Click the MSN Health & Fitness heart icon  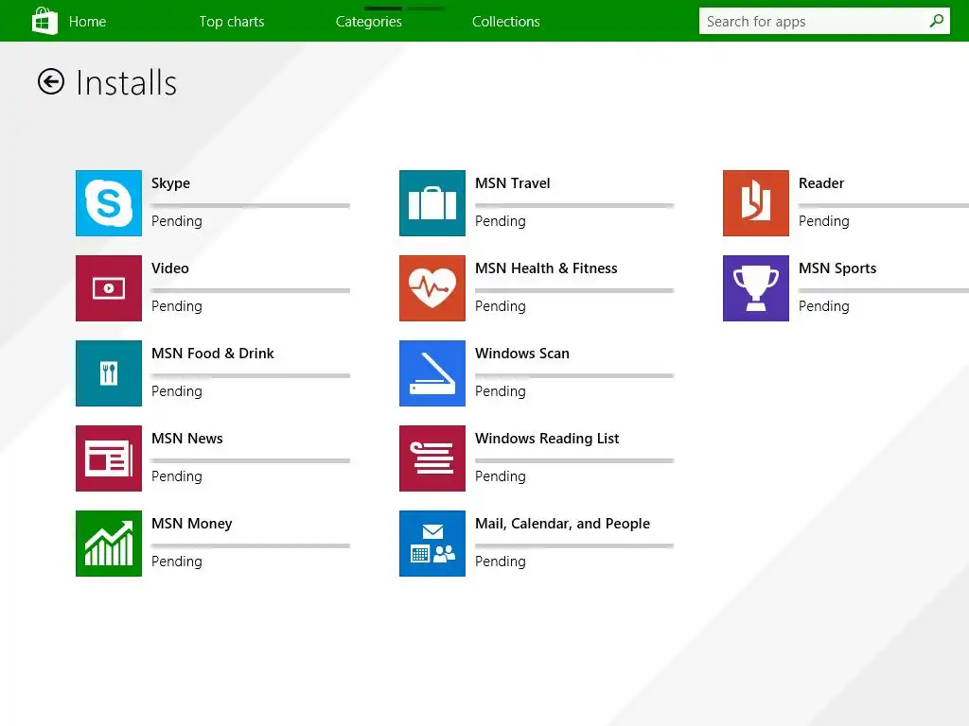coord(432,288)
